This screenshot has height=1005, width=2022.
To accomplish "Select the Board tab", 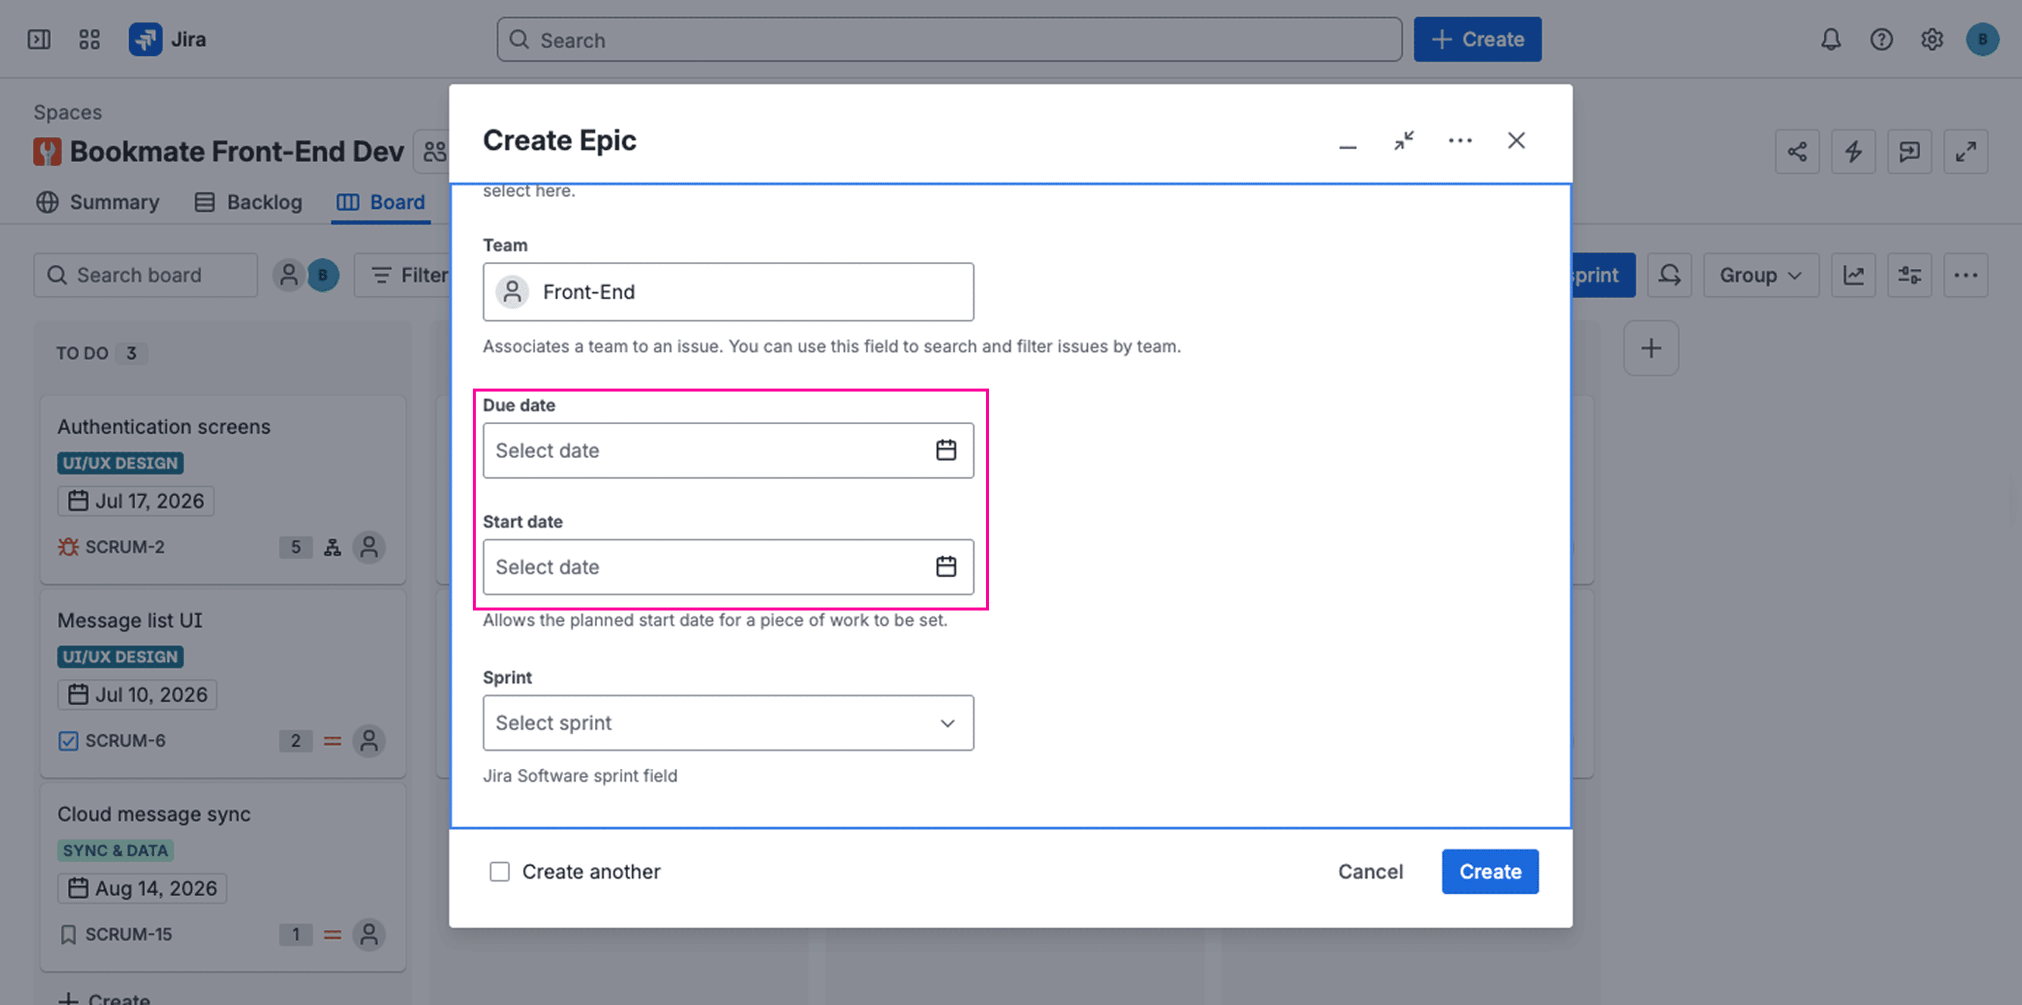I will coord(380,202).
